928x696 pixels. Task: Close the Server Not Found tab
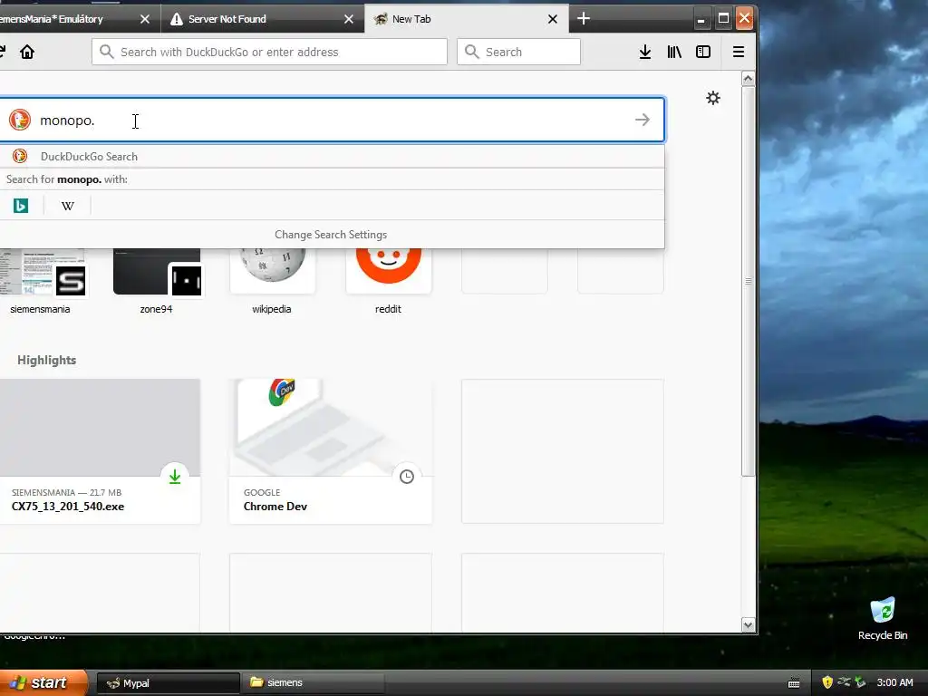point(349,19)
